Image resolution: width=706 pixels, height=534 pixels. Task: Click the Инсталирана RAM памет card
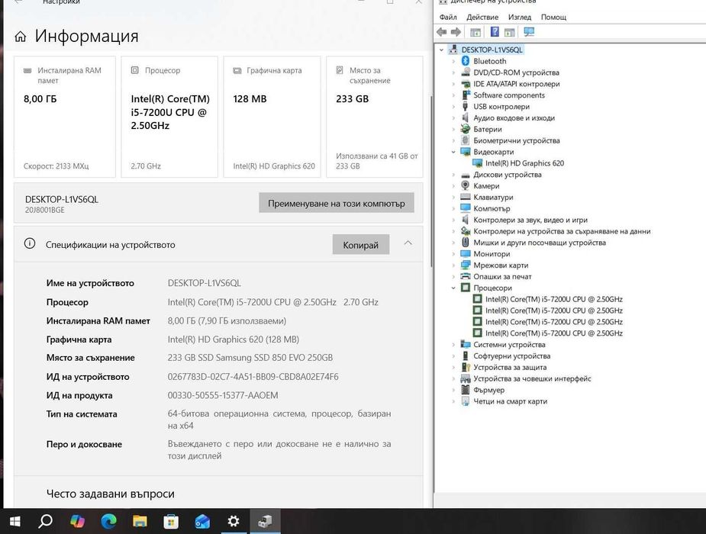64,117
